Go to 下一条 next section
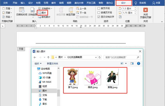 coord(81,13)
